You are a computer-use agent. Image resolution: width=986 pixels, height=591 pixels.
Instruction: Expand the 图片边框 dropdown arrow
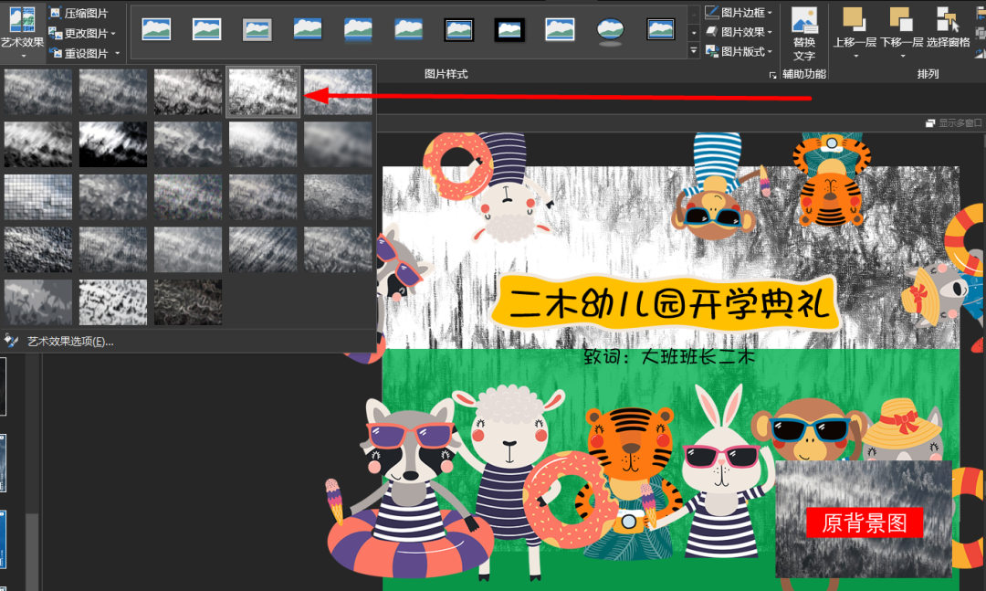[x=770, y=13]
